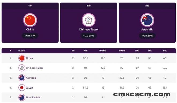Click the 46.0 3P% badge under China

(x=30, y=36)
